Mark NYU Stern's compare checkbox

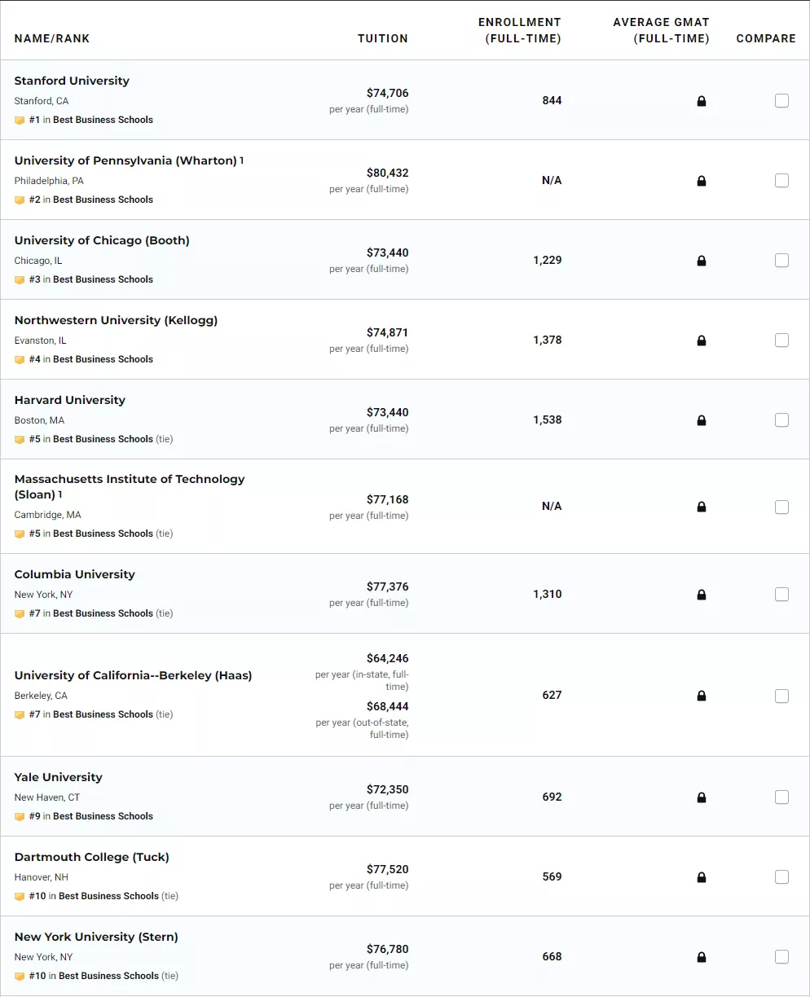click(781, 957)
